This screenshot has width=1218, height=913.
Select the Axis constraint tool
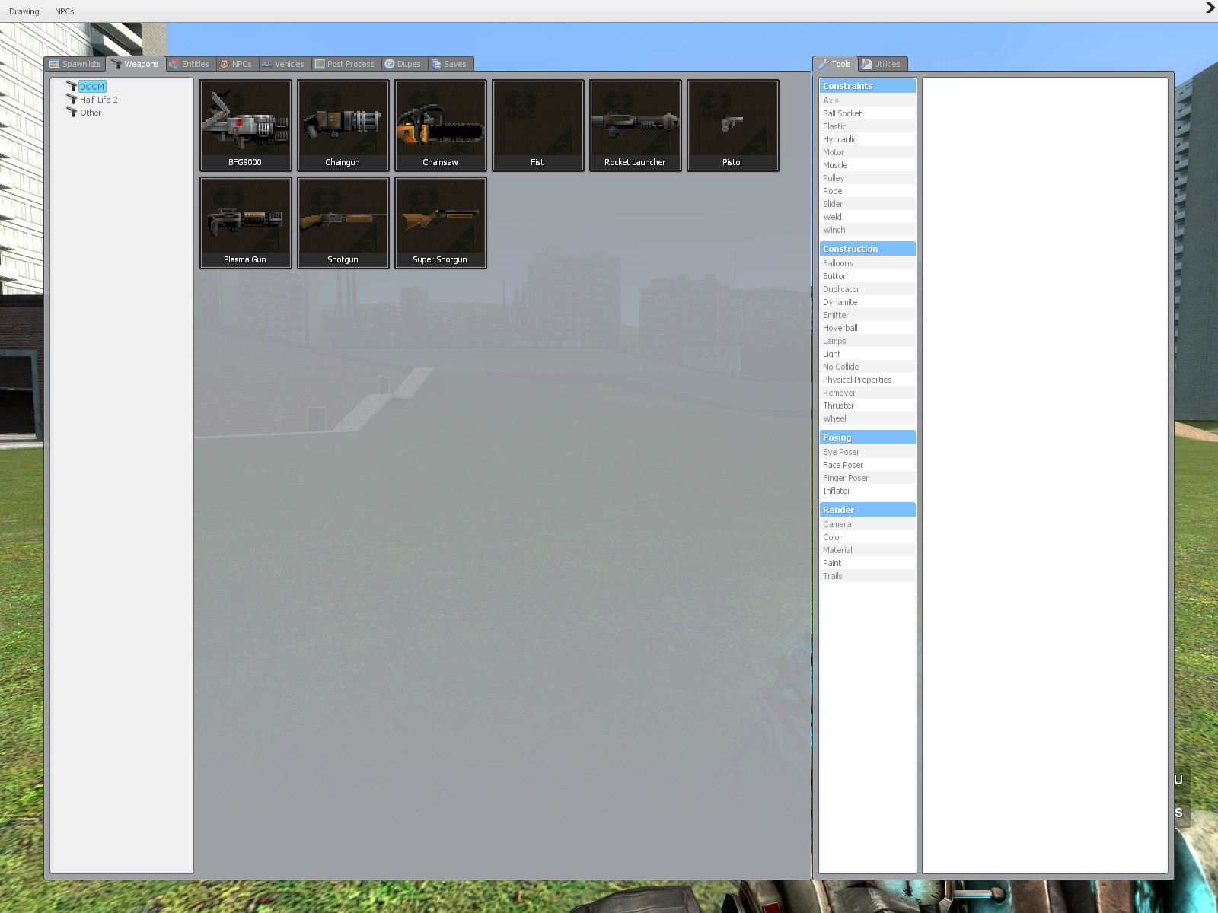click(x=868, y=100)
